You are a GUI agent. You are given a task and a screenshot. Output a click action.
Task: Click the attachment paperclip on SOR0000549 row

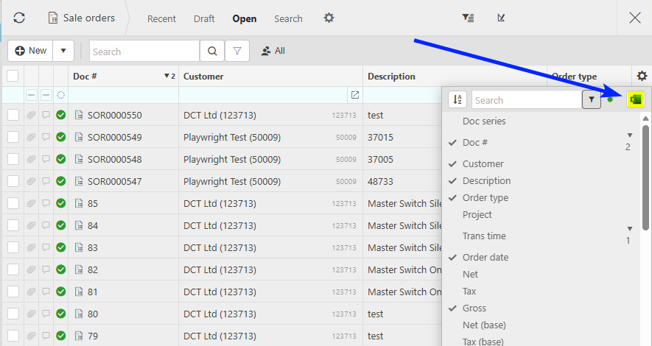[x=31, y=138]
